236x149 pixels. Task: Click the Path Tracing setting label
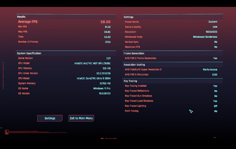[x=131, y=111]
